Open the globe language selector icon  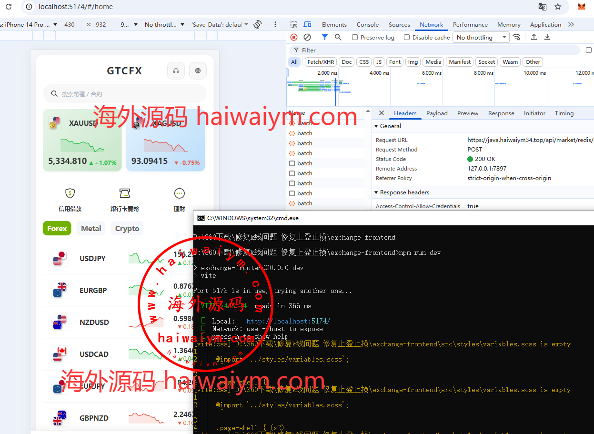pyautogui.click(x=198, y=71)
